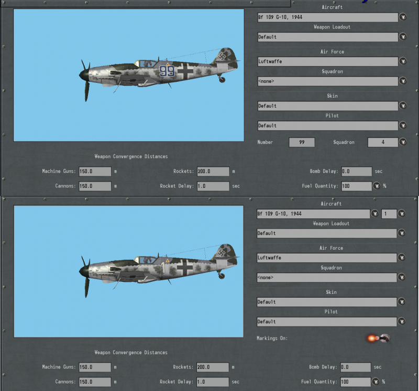Click Fuel Quantity field in top panel

(357, 186)
